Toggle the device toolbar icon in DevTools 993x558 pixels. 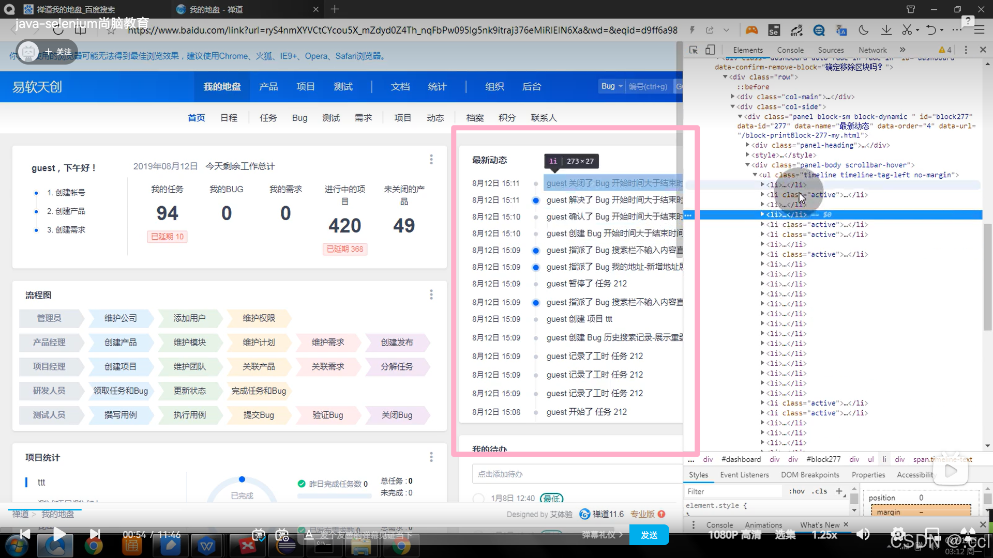pyautogui.click(x=710, y=50)
